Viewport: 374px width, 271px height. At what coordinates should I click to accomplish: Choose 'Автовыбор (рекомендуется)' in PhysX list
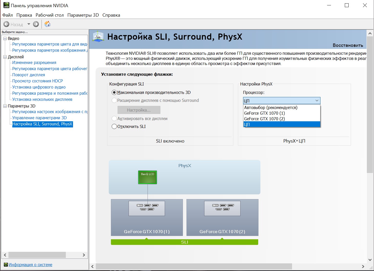coord(282,107)
